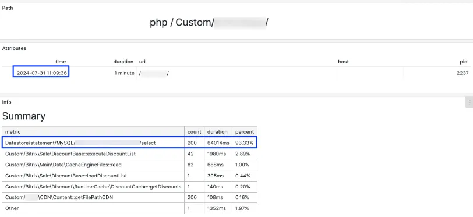The image size is (473, 217).
Task: Click the 'Attributes' panel label
Action: tap(14, 48)
